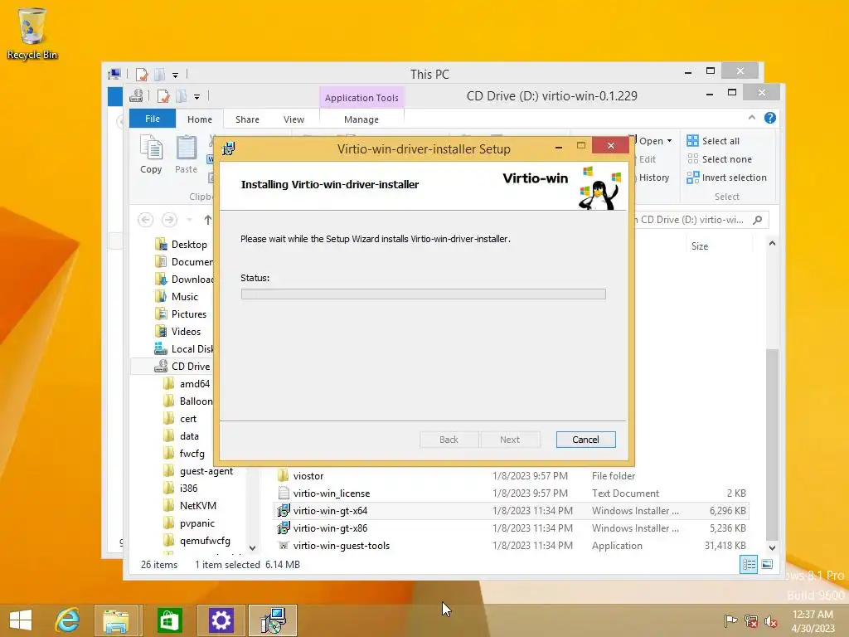Click Properties icon in CD Drive quick access toolbar

163,96
